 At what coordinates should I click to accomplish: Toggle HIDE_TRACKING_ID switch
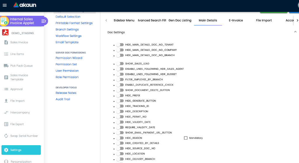click(120, 106)
